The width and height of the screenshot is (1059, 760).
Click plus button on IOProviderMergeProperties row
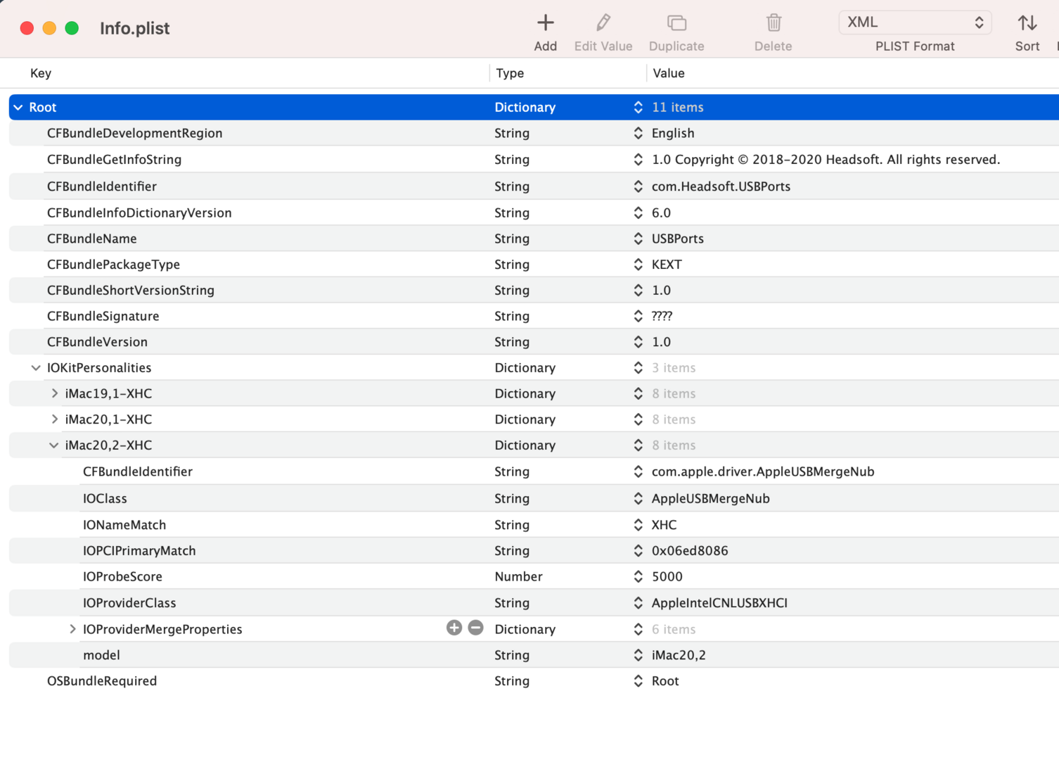pos(454,628)
